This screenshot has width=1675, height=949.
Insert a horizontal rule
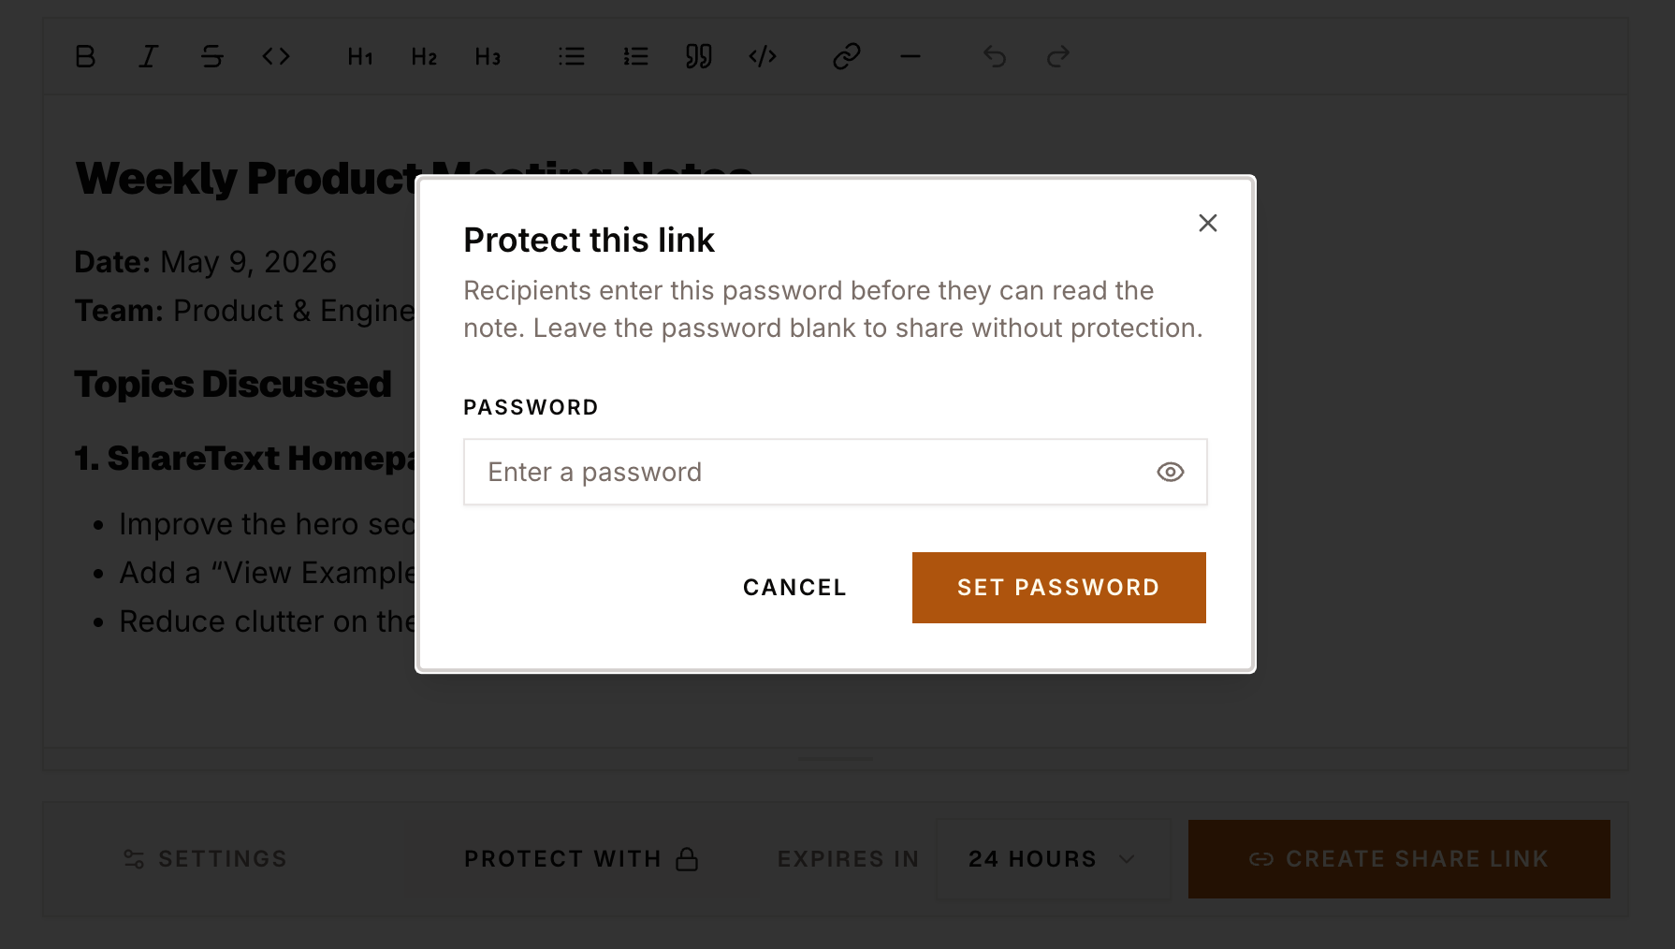(910, 57)
